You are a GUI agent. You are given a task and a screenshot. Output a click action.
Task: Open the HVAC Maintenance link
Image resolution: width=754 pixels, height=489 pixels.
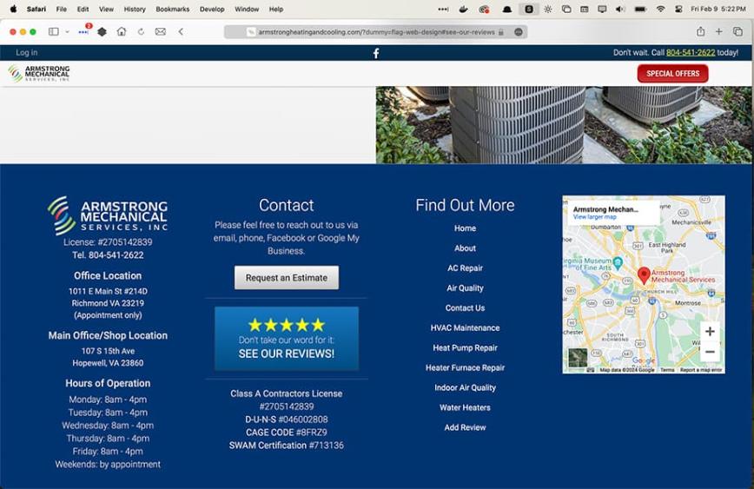coord(465,328)
